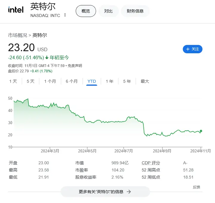The width and height of the screenshot is (215, 203).
Task: Switch to the 对比 tab
Action: pyautogui.click(x=108, y=11)
